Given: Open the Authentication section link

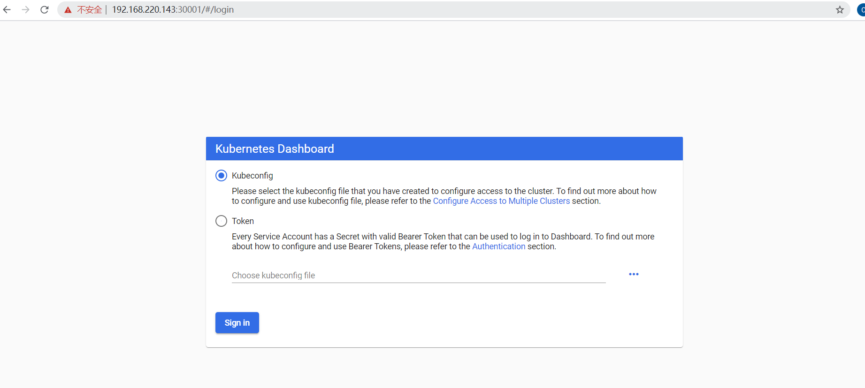Looking at the screenshot, I should 499,246.
